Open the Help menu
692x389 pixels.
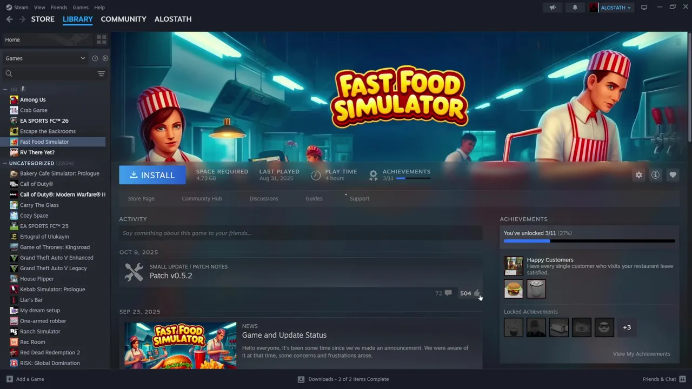pos(99,8)
